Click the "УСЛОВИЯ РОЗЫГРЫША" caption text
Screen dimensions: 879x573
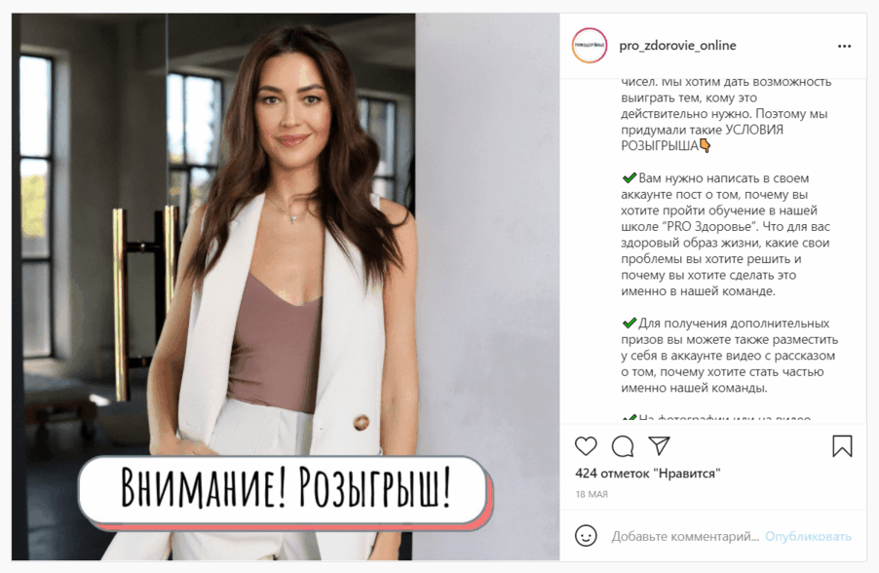tap(702, 137)
